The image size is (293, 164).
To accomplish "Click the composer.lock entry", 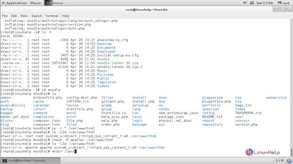I will click(x=47, y=124).
